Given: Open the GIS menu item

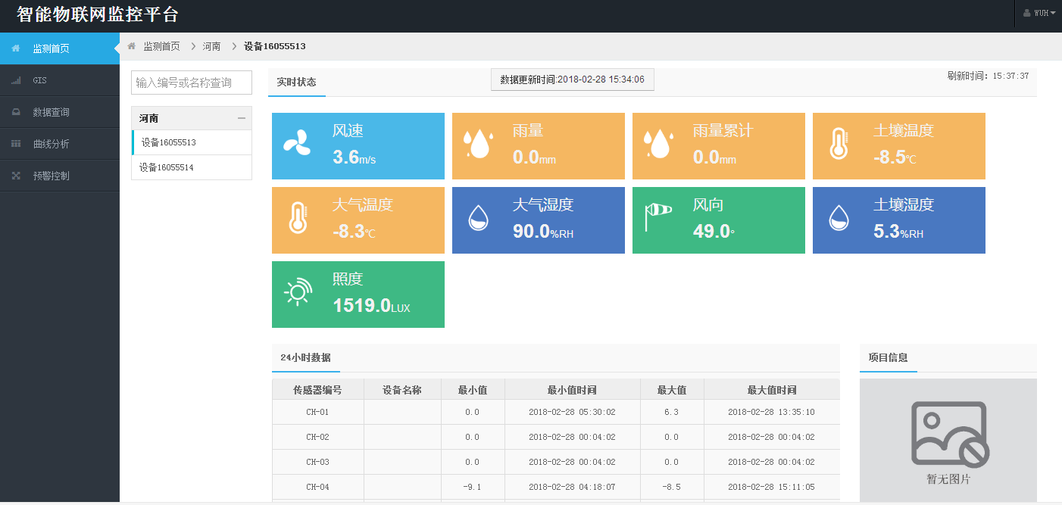Looking at the screenshot, I should pyautogui.click(x=40, y=80).
